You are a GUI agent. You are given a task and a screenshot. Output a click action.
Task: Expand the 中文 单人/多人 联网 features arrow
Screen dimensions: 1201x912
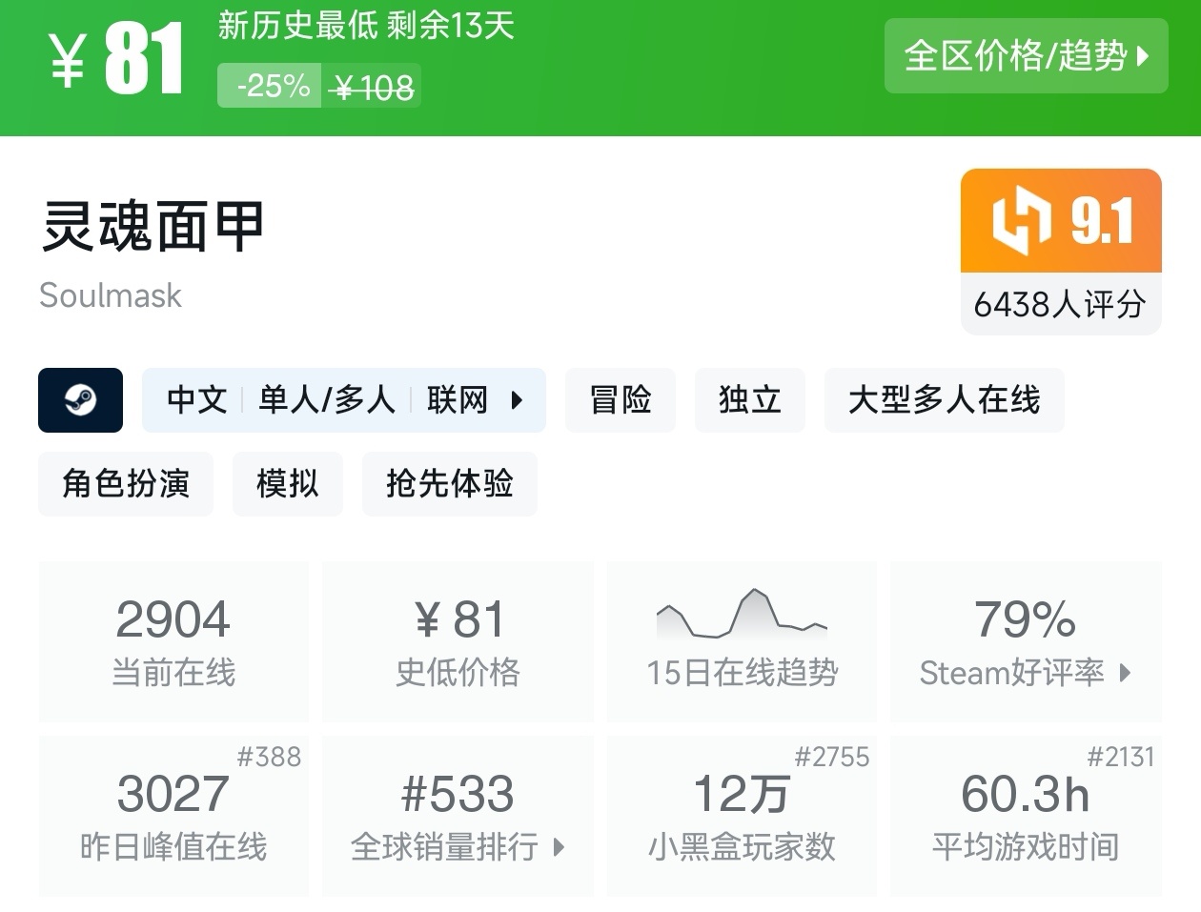click(517, 400)
